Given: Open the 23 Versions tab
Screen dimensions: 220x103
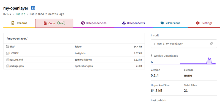Looking at the screenshot, I should coord(170,23).
